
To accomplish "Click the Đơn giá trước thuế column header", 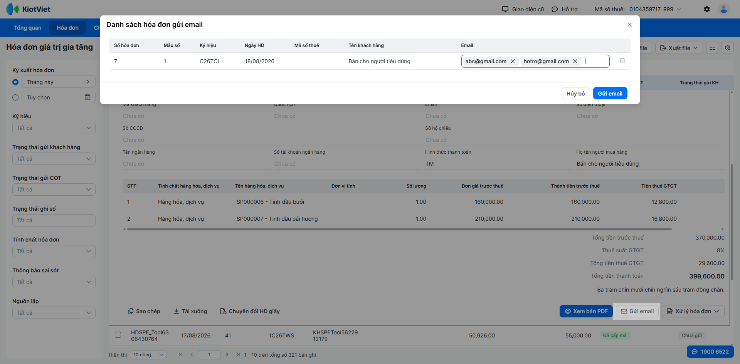I will (482, 186).
